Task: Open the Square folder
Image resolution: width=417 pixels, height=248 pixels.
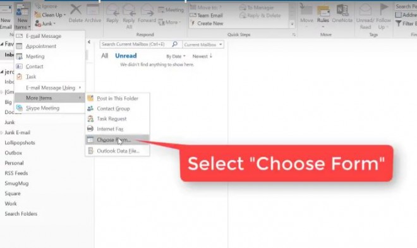Action: 13,193
